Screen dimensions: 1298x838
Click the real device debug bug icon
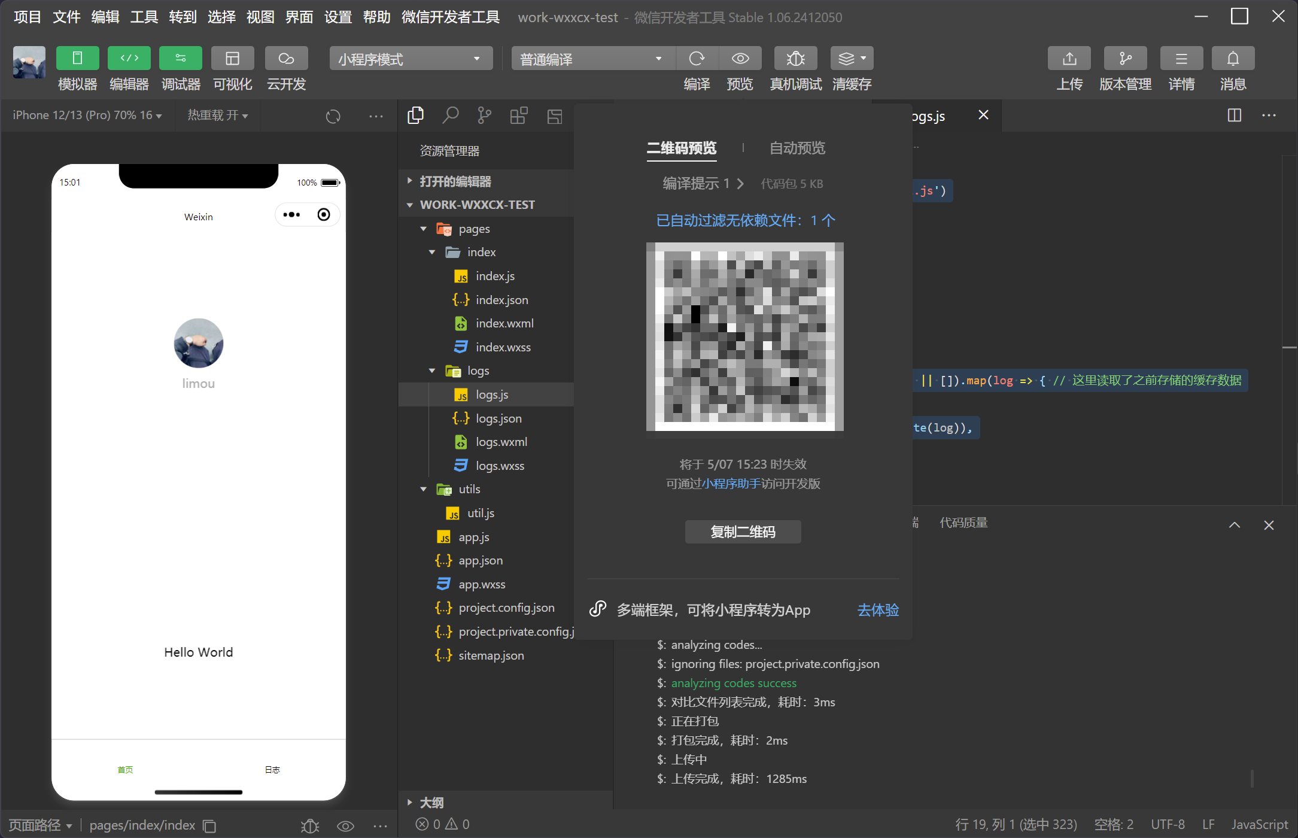795,59
